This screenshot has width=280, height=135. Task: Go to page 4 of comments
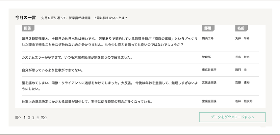pos(38,117)
